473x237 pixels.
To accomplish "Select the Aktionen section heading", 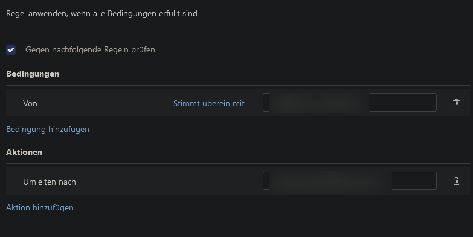I will 24,152.
